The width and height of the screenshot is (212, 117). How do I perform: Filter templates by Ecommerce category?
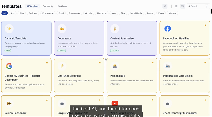coord(48,13)
